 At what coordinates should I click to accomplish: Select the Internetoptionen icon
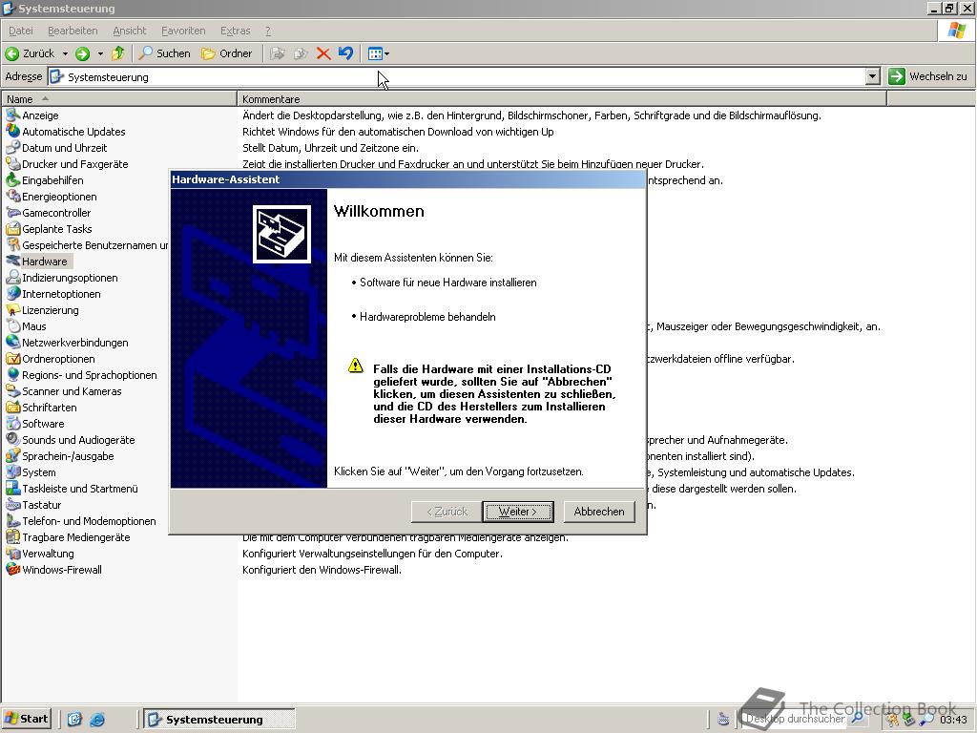[12, 293]
